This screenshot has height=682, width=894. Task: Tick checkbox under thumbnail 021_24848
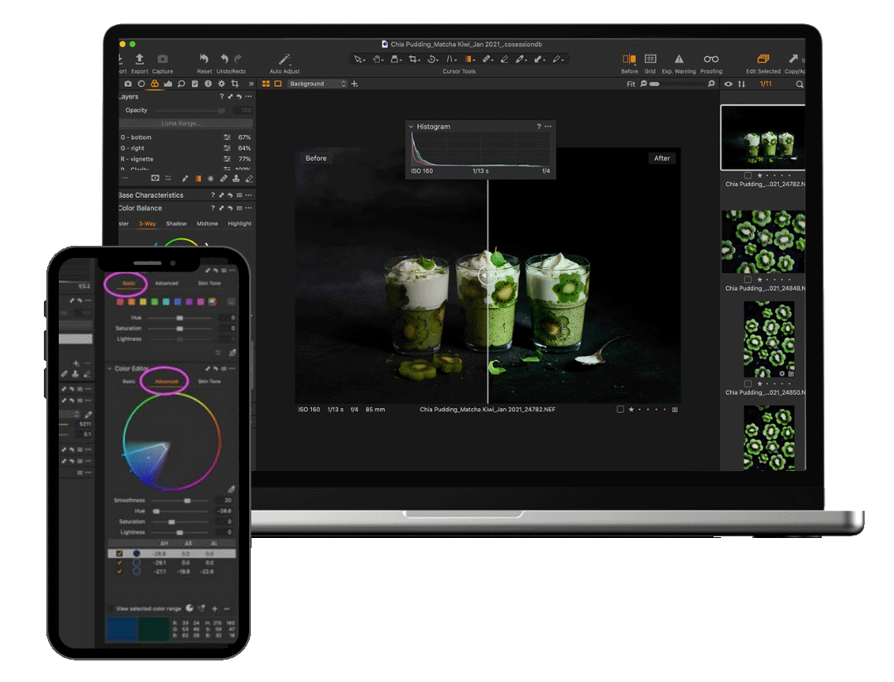[747, 280]
